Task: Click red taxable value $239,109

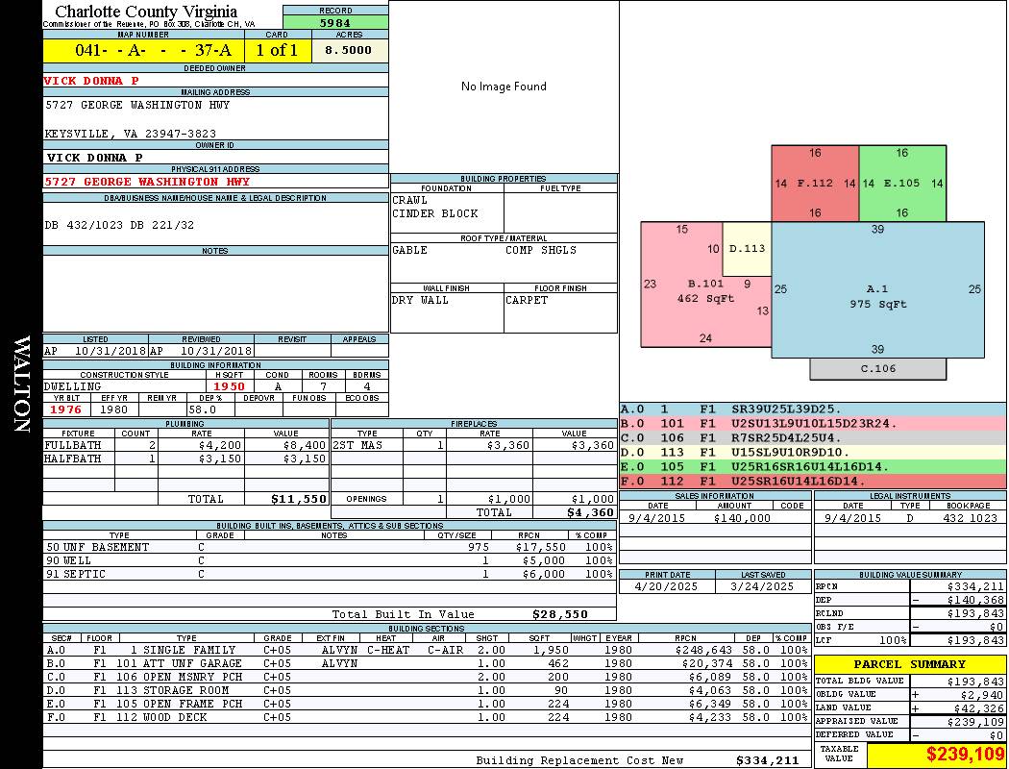Action: [963, 755]
